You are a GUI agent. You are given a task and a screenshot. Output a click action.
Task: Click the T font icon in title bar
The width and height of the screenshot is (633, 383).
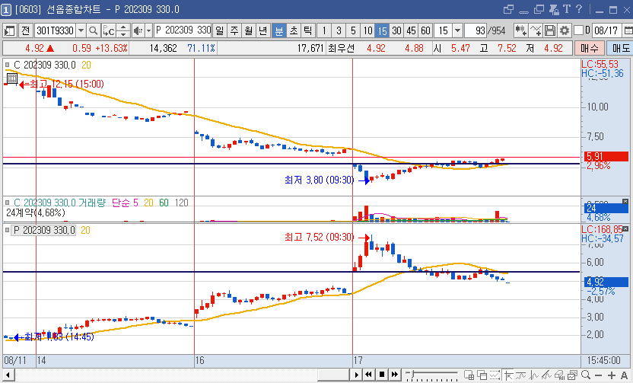[x=566, y=9]
